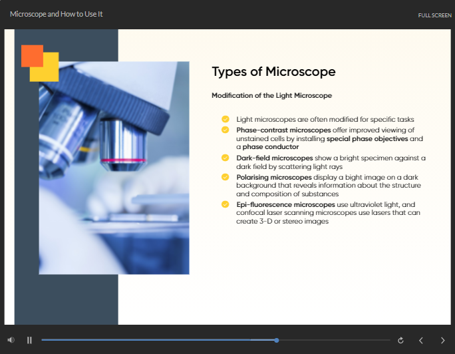Mute the presentation audio speaker icon

pyautogui.click(x=11, y=340)
